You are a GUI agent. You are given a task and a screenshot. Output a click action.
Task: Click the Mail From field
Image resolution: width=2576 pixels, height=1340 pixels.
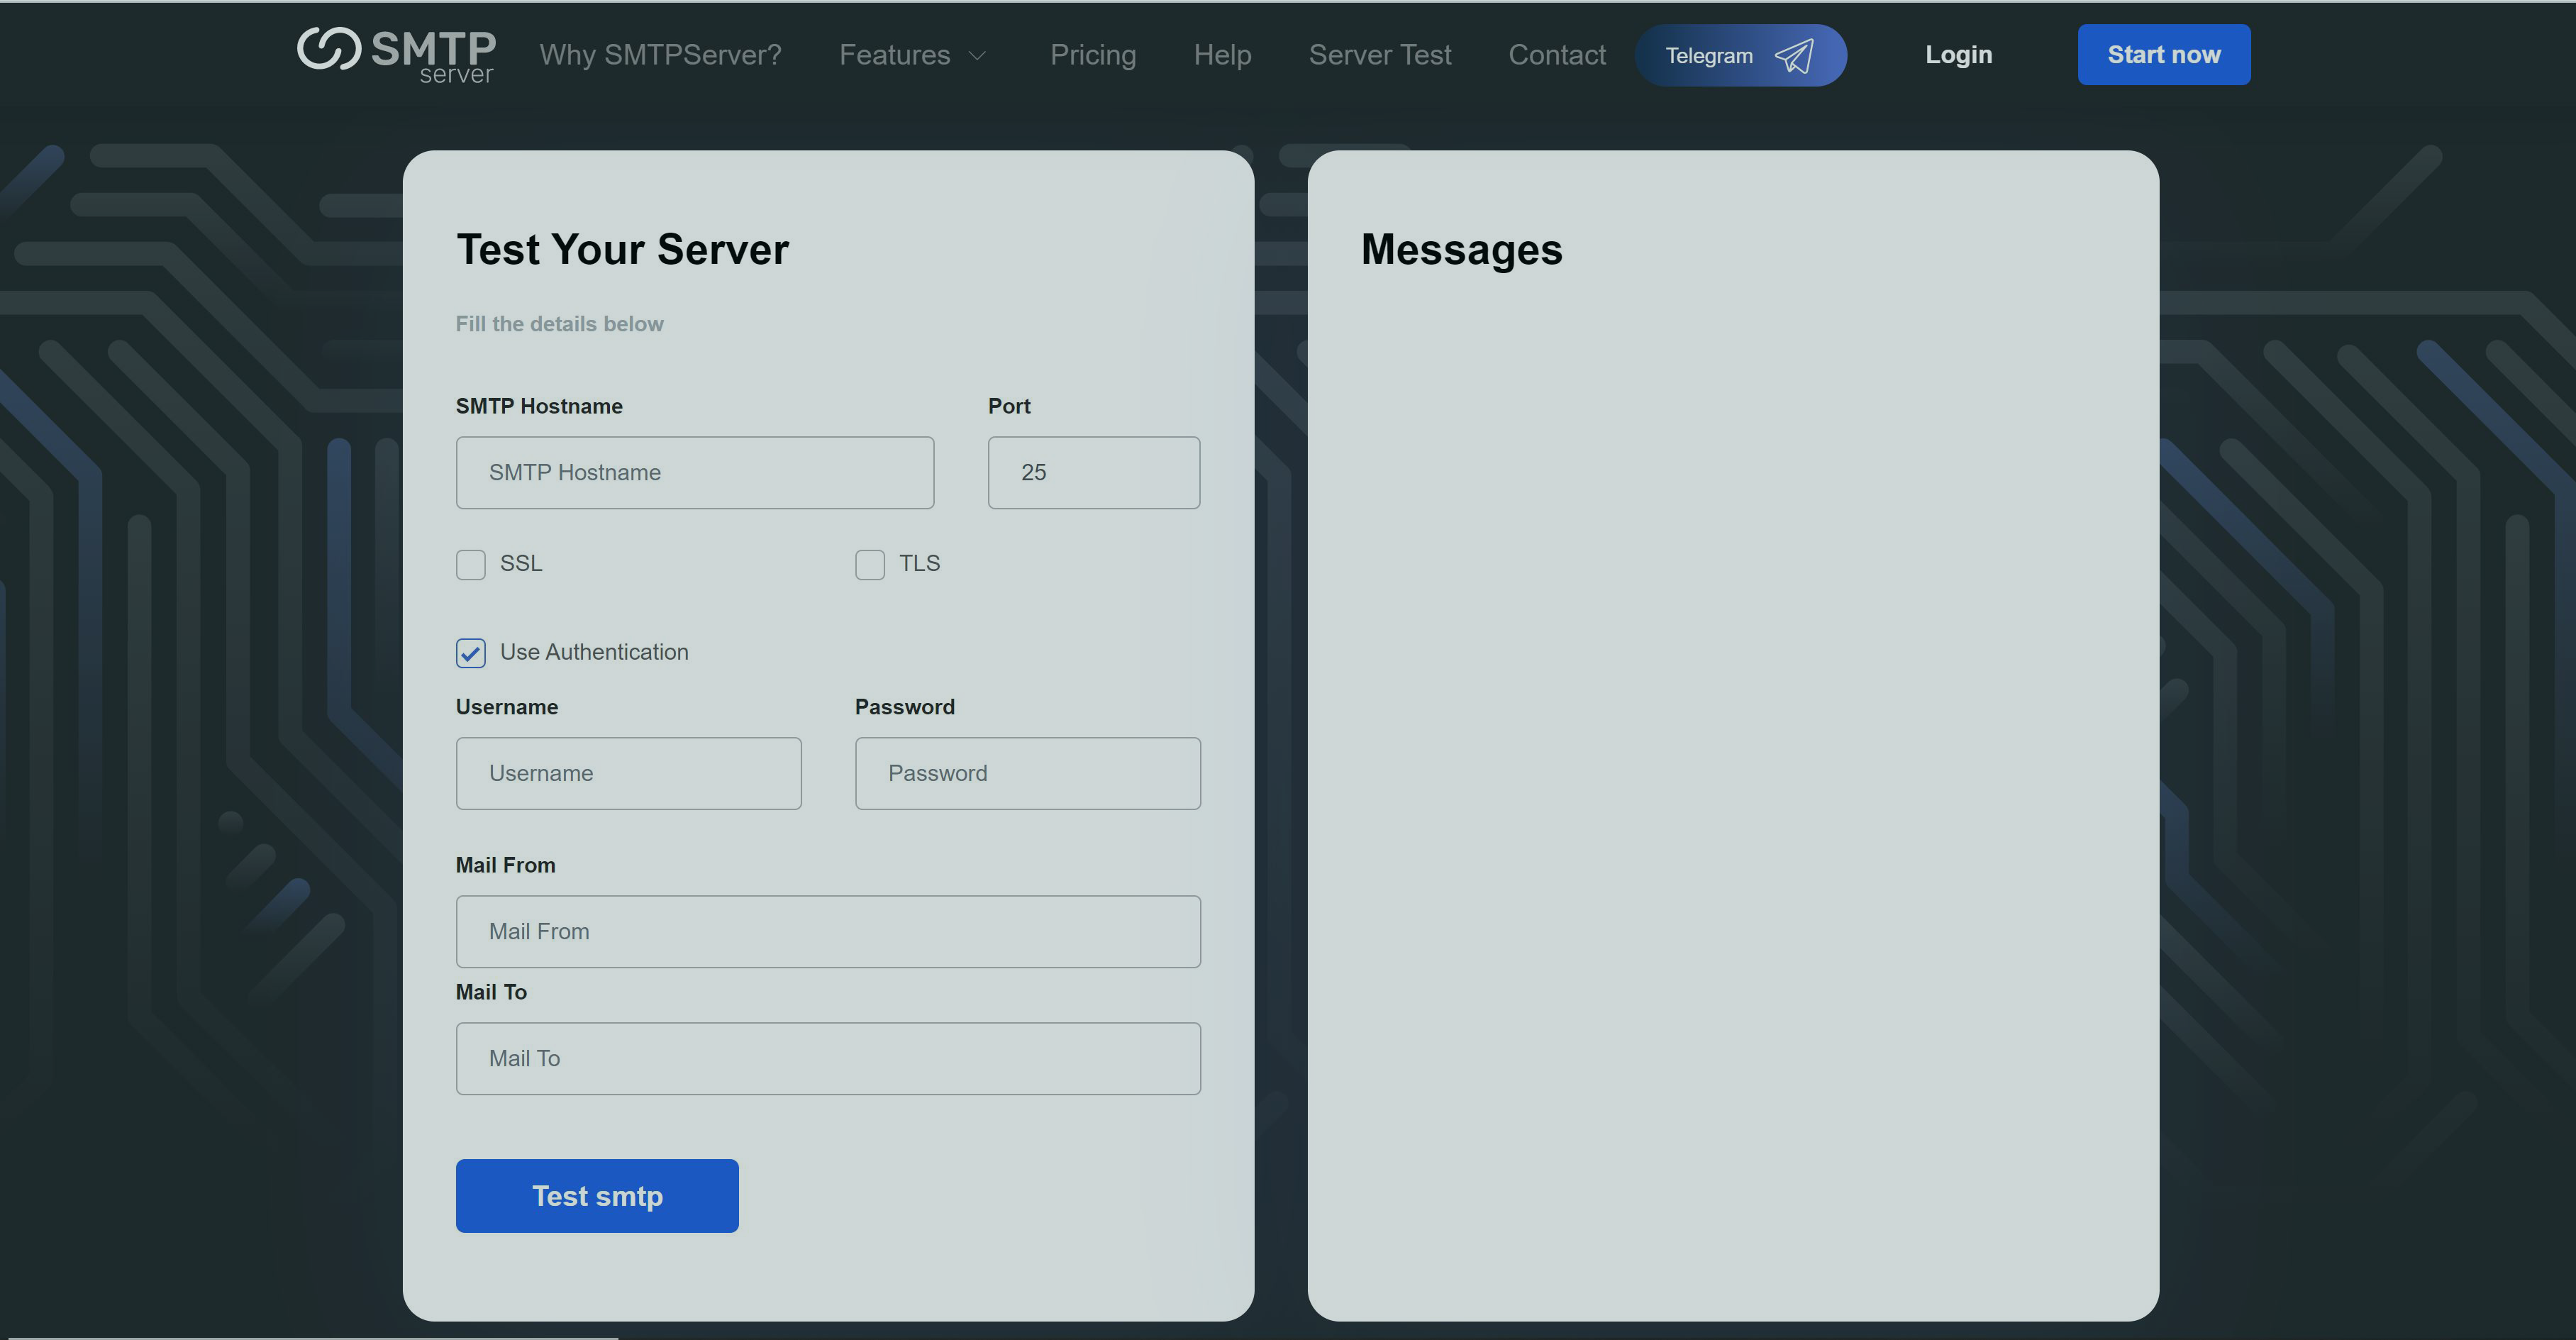(828, 931)
